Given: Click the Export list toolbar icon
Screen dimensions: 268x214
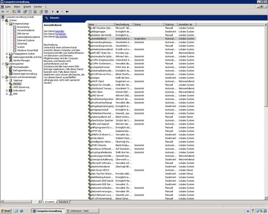Looking at the screenshot, I should (x=35, y=11).
